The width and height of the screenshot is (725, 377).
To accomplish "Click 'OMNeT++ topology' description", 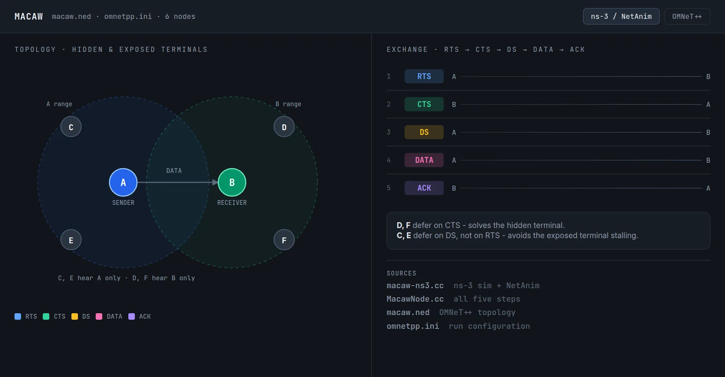I will [477, 312].
